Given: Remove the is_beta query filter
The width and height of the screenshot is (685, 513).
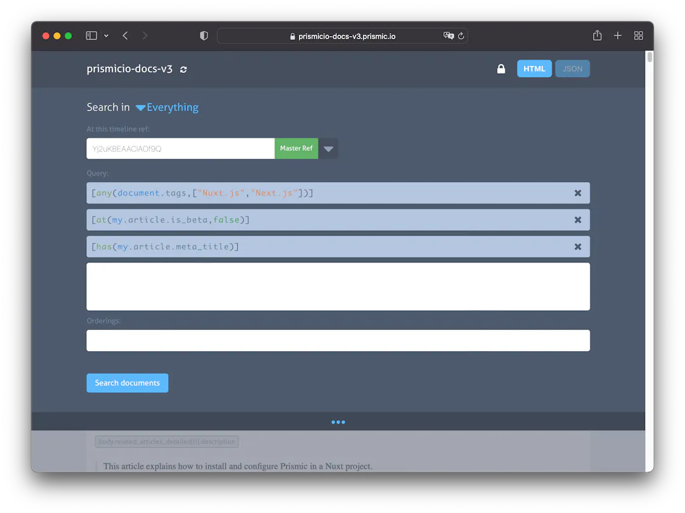Looking at the screenshot, I should click(578, 219).
